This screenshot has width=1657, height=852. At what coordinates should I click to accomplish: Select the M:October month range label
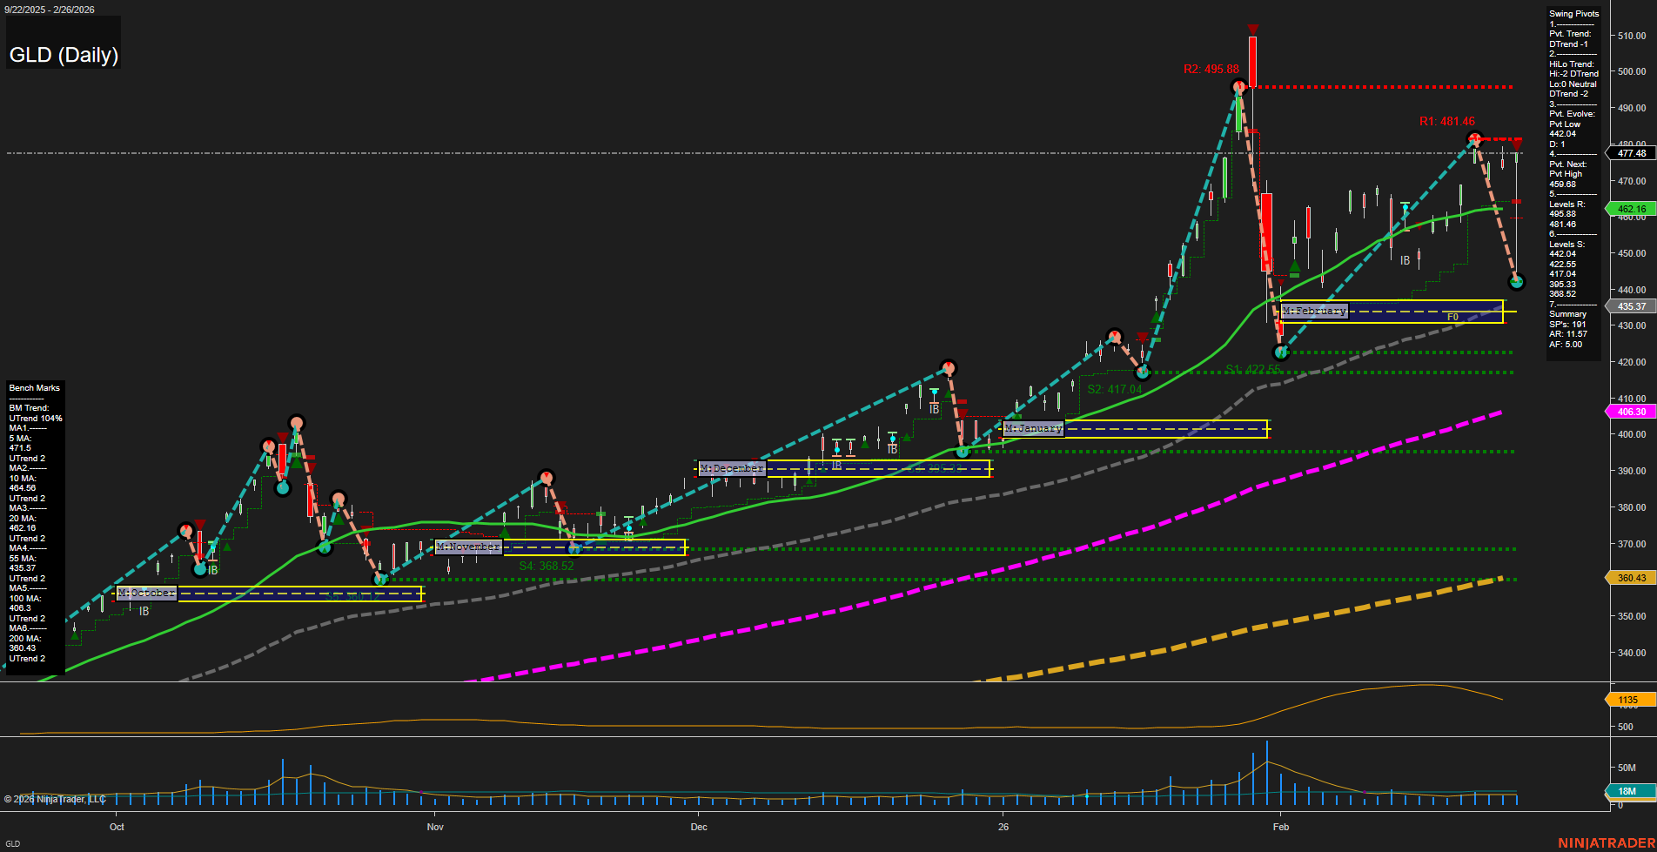pos(146,592)
